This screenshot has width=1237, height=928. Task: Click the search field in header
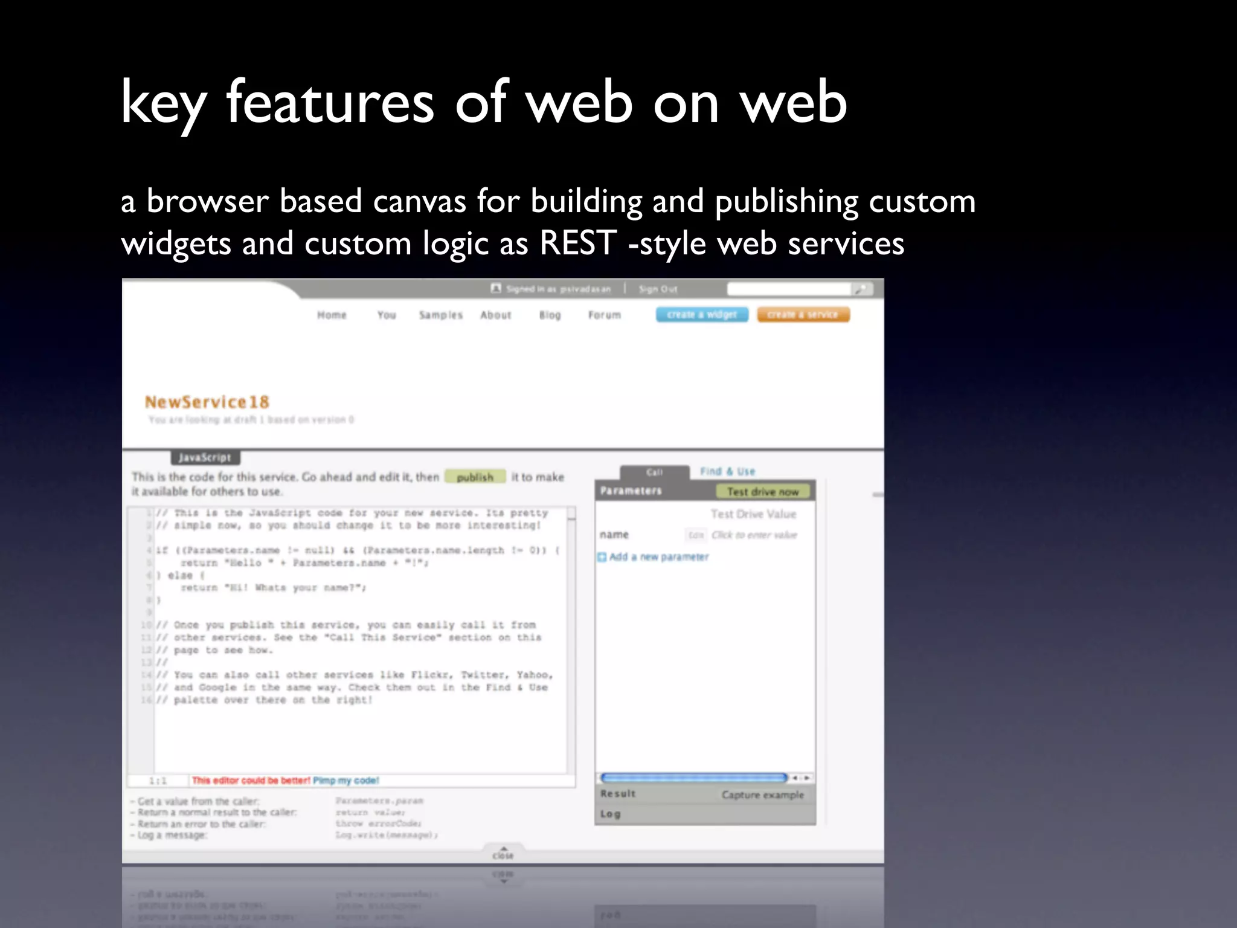tap(789, 289)
